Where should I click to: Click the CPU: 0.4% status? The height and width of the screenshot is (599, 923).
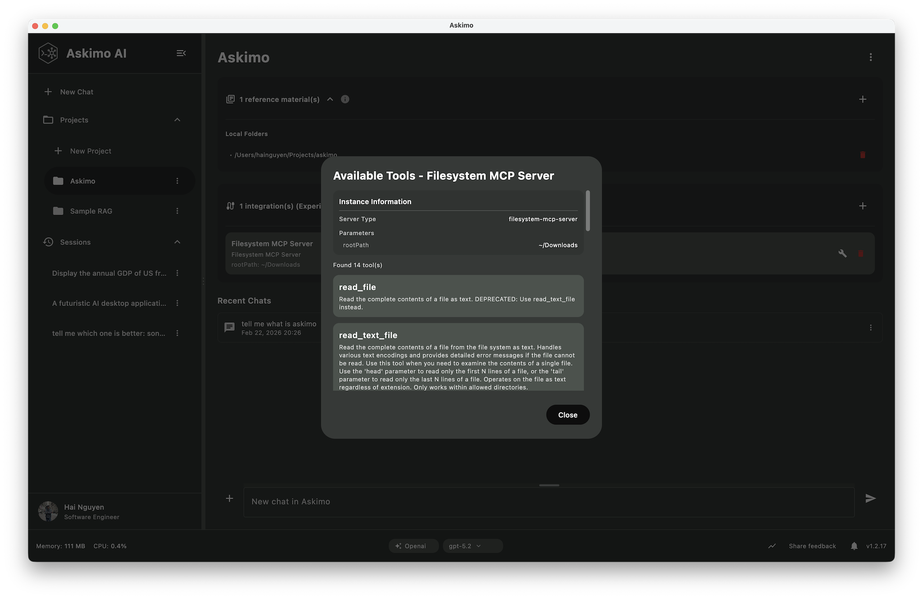pos(110,546)
